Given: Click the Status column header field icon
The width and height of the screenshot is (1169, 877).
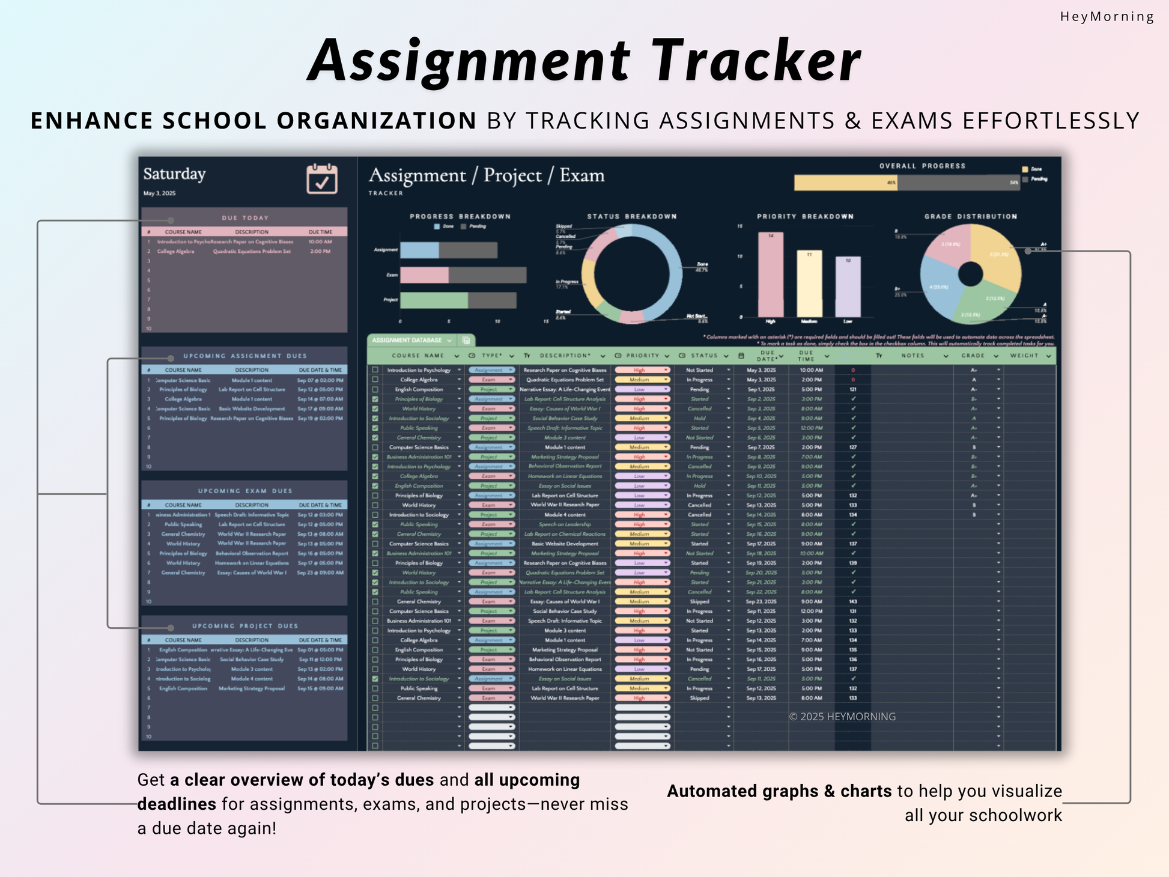Looking at the screenshot, I should [682, 356].
